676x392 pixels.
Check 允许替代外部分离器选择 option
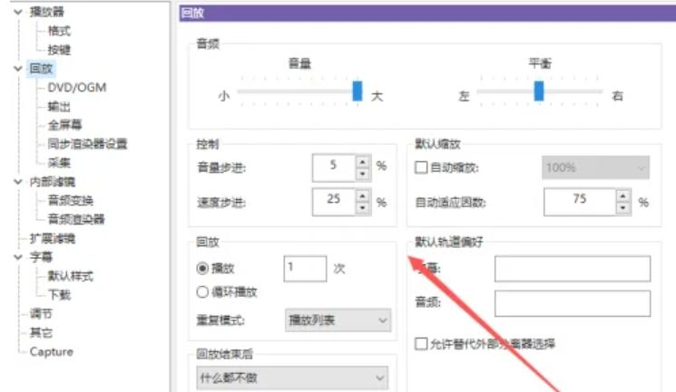421,344
